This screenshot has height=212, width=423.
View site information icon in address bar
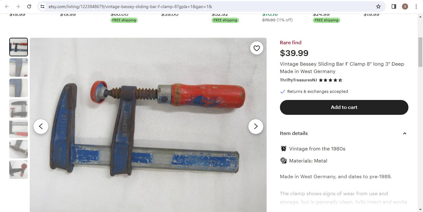43,6
